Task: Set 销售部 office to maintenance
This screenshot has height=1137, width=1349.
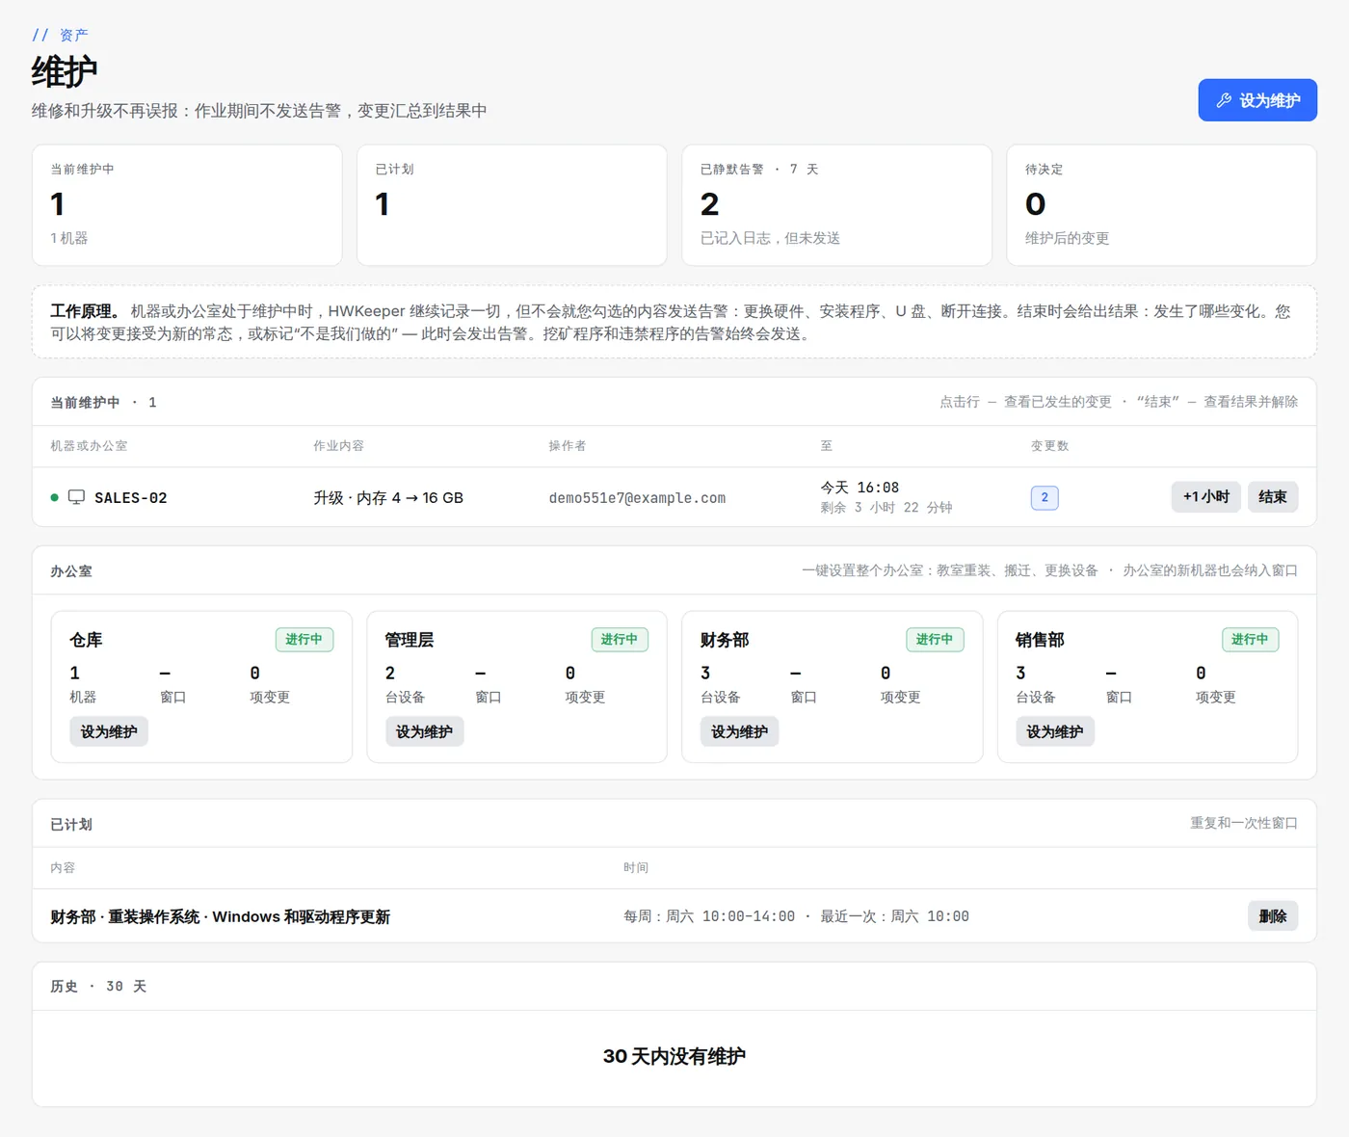Action: click(1054, 731)
